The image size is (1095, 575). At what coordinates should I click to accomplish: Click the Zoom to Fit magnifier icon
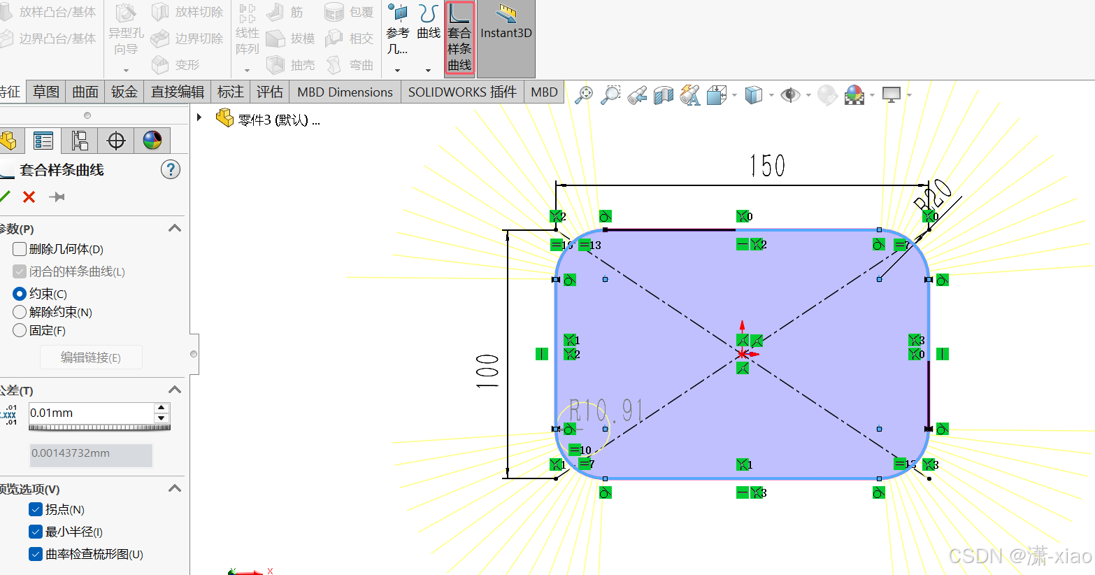tap(584, 94)
